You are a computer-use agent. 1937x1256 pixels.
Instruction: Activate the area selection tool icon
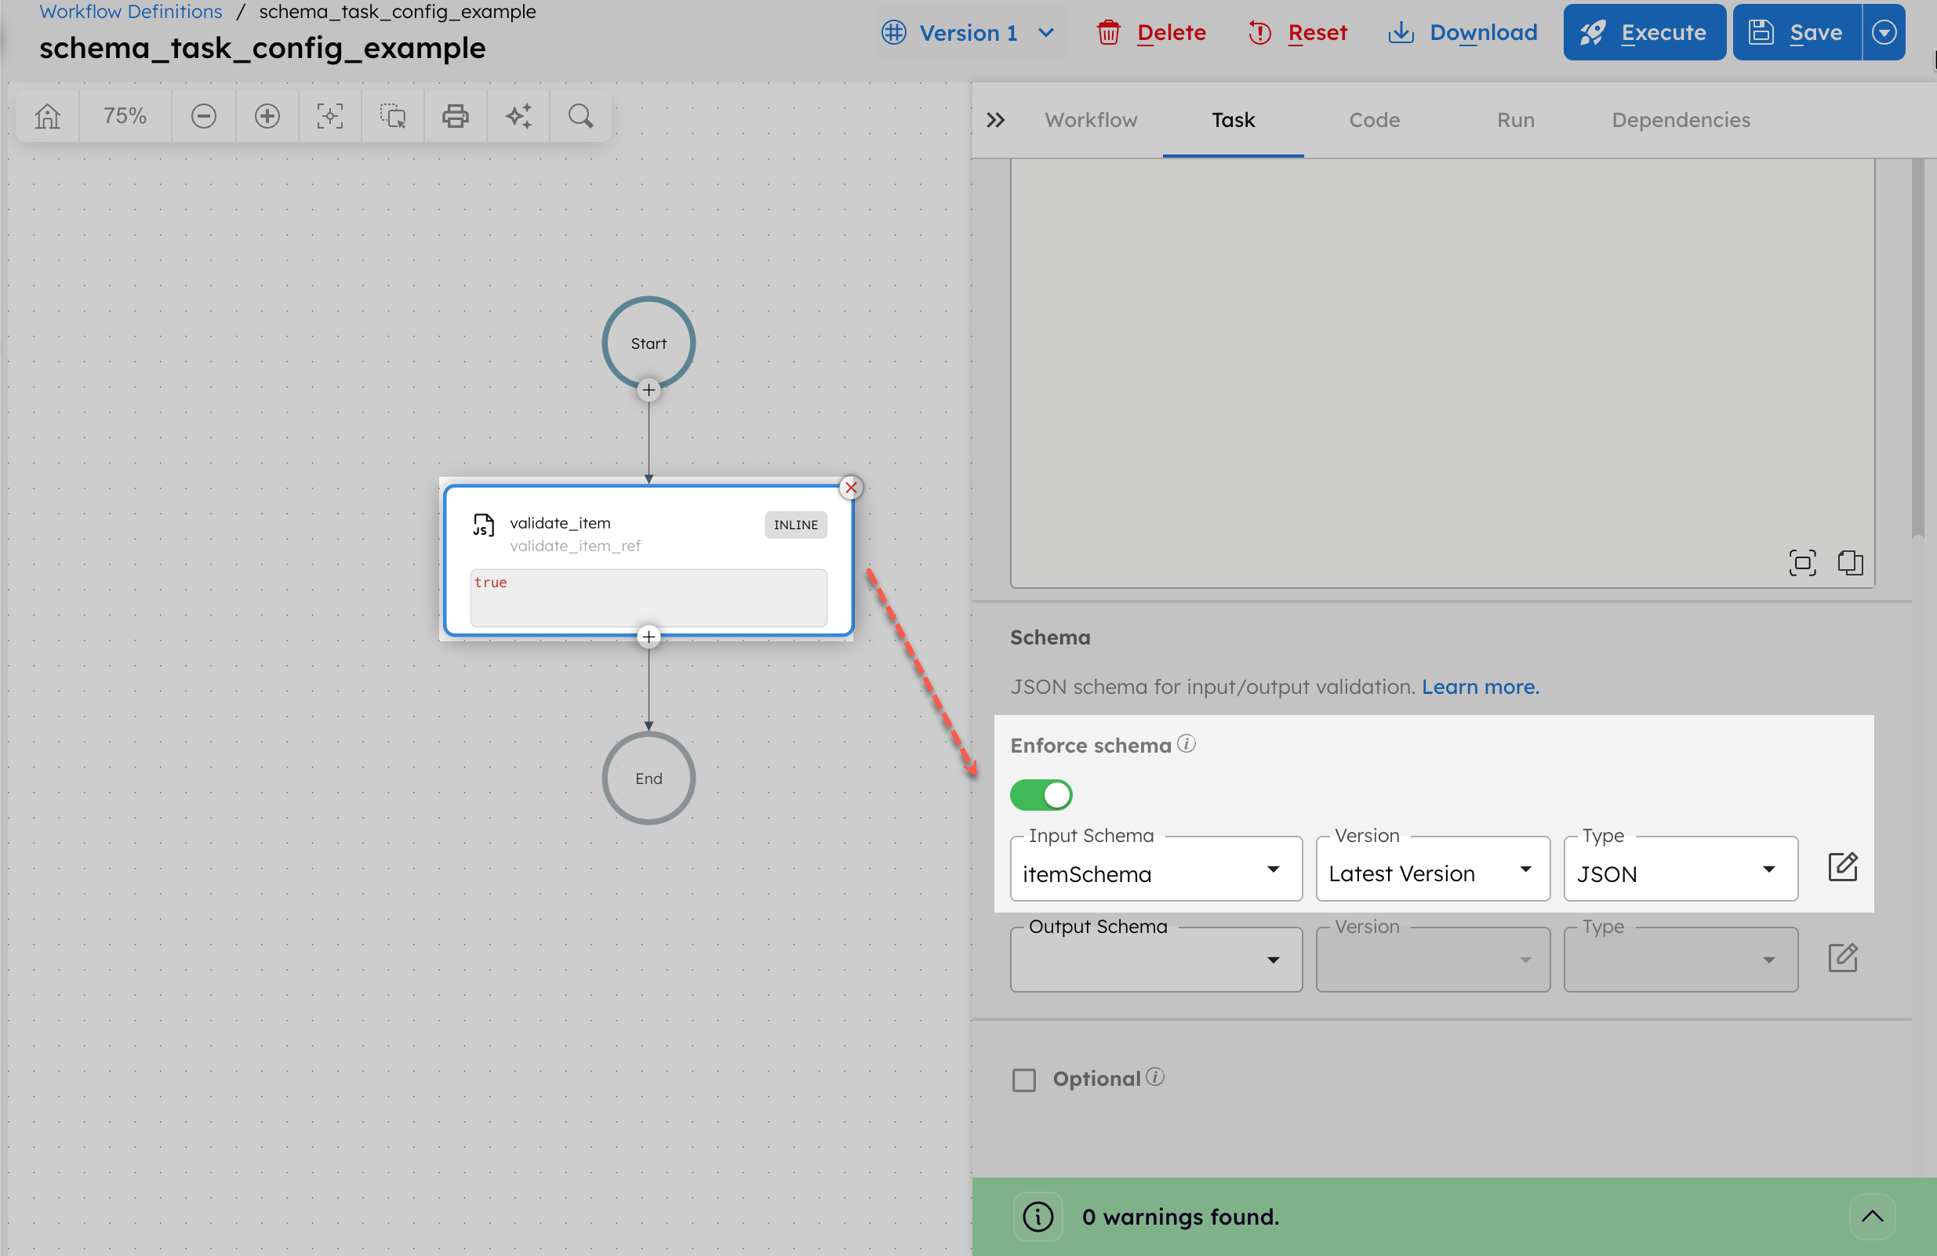coord(392,115)
